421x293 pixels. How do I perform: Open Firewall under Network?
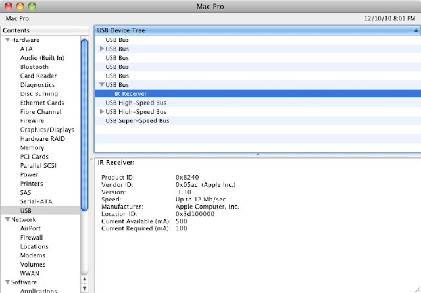[x=32, y=238]
